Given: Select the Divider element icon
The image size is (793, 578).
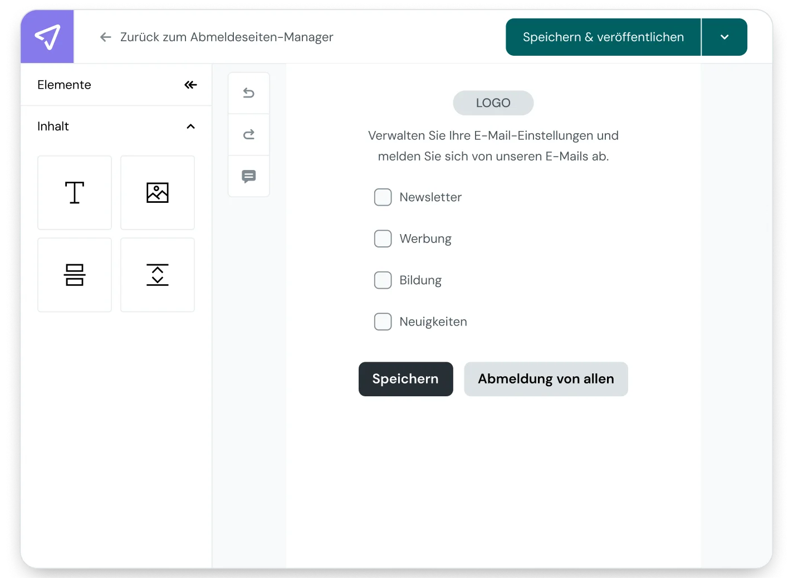Looking at the screenshot, I should 74,274.
